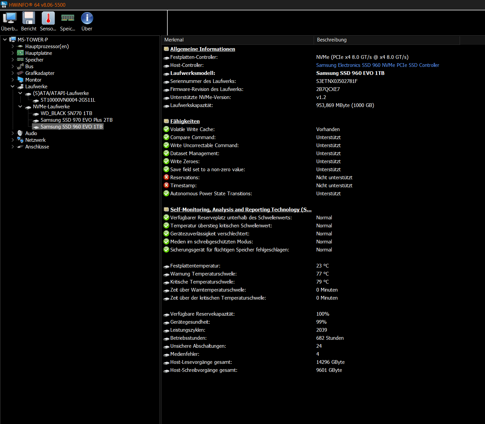The image size is (485, 424).
Task: Select the Grafikadapter tree icon
Action: point(20,73)
